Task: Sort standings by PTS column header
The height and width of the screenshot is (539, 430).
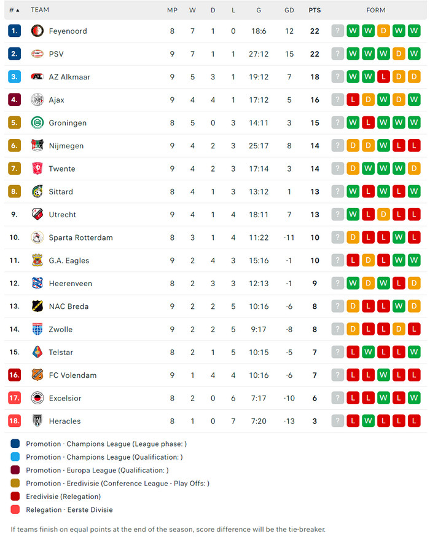Action: pos(315,10)
